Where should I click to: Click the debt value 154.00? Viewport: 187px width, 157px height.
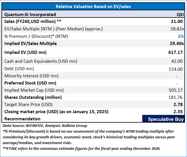176,69
